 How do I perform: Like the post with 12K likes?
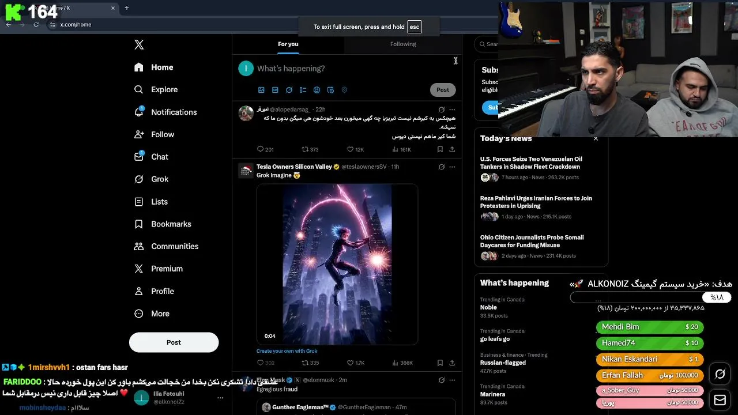[355, 149]
